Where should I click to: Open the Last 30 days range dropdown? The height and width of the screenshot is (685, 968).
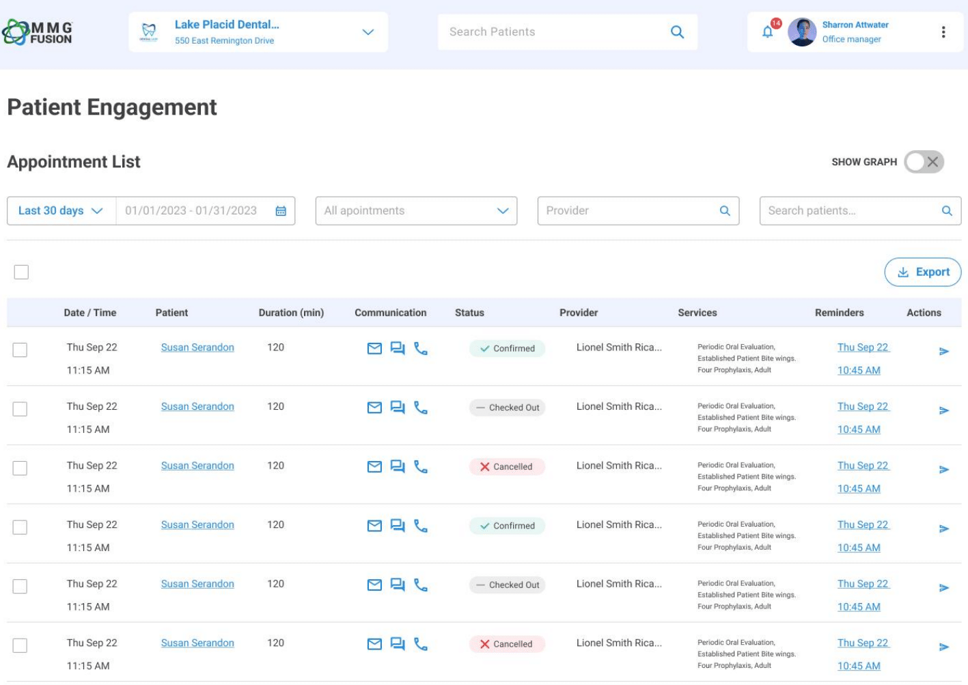(x=61, y=211)
